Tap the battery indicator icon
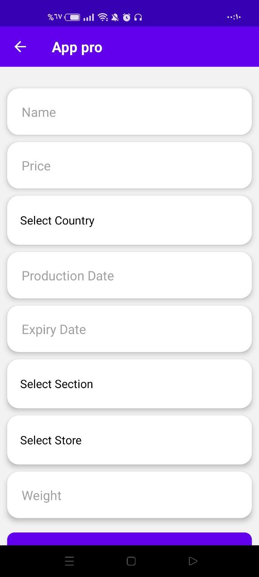The image size is (259, 577). click(72, 17)
